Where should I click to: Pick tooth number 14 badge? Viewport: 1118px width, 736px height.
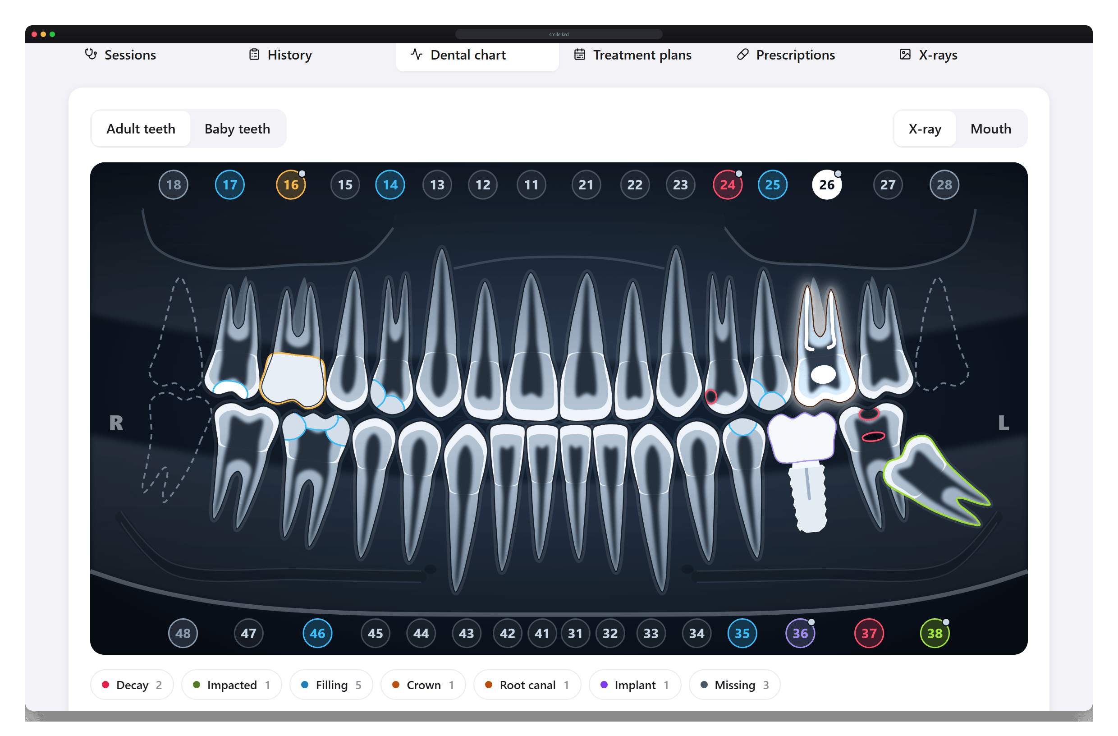coord(390,185)
